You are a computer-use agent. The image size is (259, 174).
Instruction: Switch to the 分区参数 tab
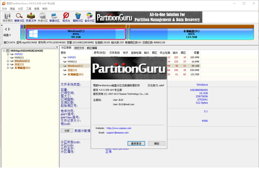pos(66,48)
